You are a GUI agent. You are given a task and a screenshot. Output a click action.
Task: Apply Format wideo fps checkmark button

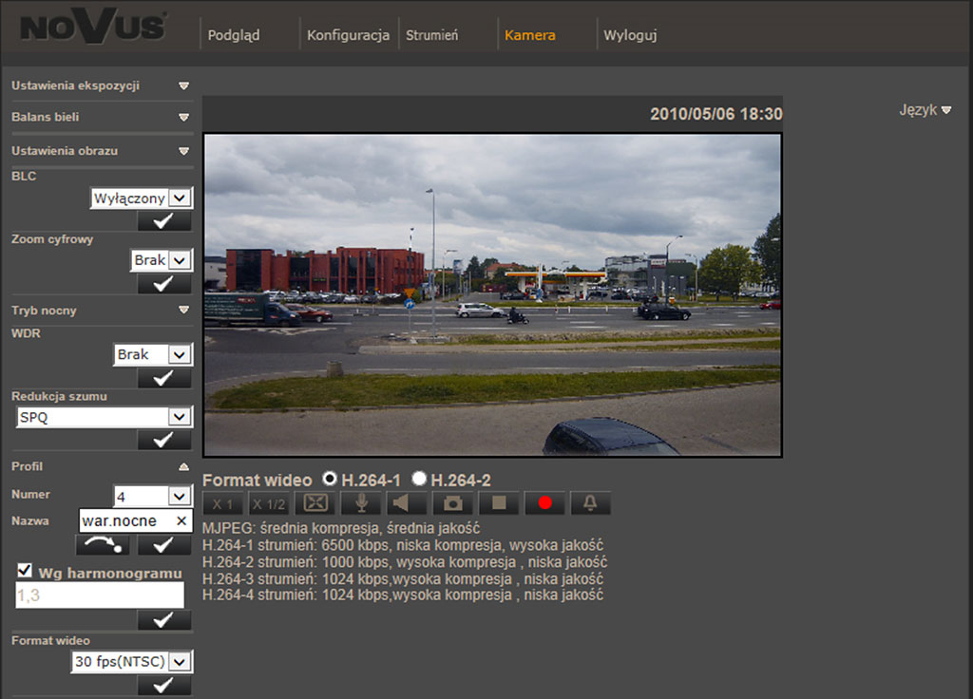(x=163, y=686)
